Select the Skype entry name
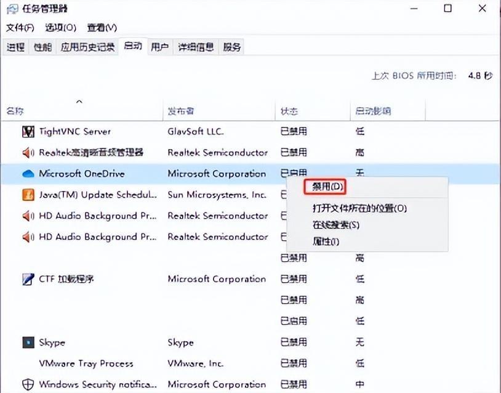Viewport: 501px width, 393px height. (x=52, y=342)
